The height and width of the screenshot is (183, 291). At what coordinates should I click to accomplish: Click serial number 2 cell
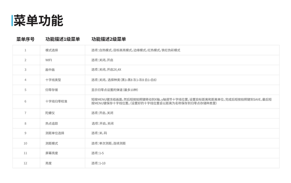coord(26,60)
